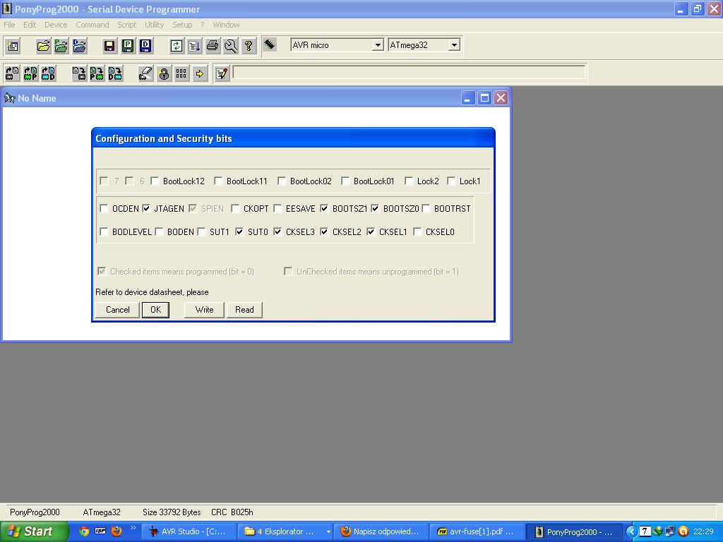
Task: Click the Read Program Memory (P) icon
Action: tap(30, 73)
